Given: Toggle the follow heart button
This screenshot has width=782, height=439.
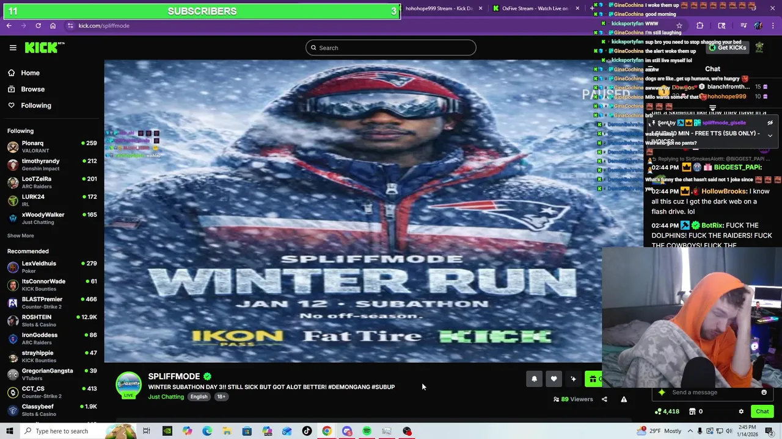Looking at the screenshot, I should [554, 379].
